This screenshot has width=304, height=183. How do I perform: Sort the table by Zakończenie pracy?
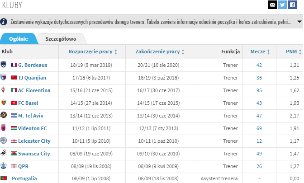(160, 52)
